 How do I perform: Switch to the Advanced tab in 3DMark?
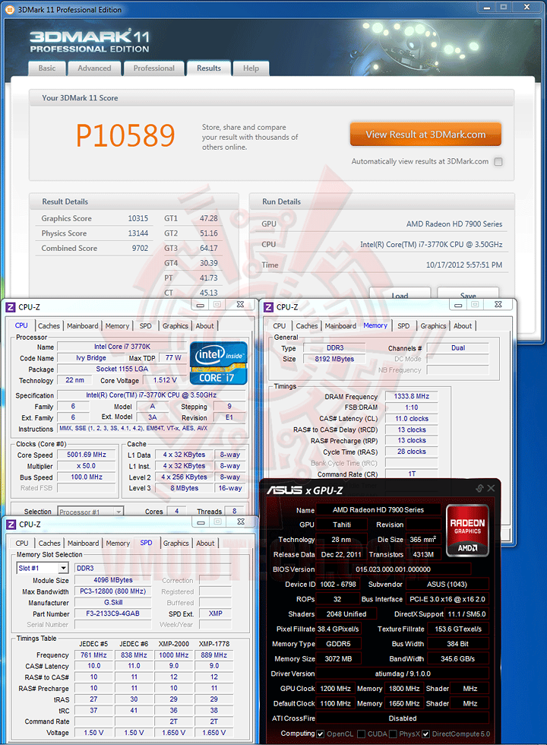pyautogui.click(x=94, y=68)
